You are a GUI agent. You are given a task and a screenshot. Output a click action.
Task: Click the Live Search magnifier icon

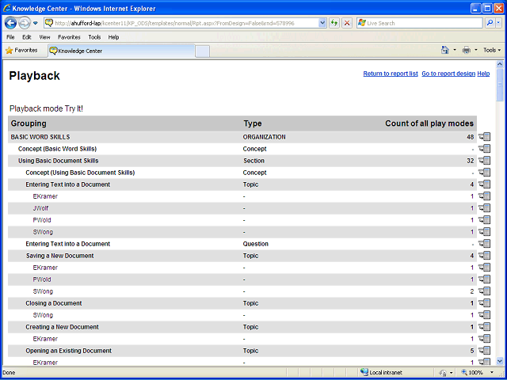point(490,23)
